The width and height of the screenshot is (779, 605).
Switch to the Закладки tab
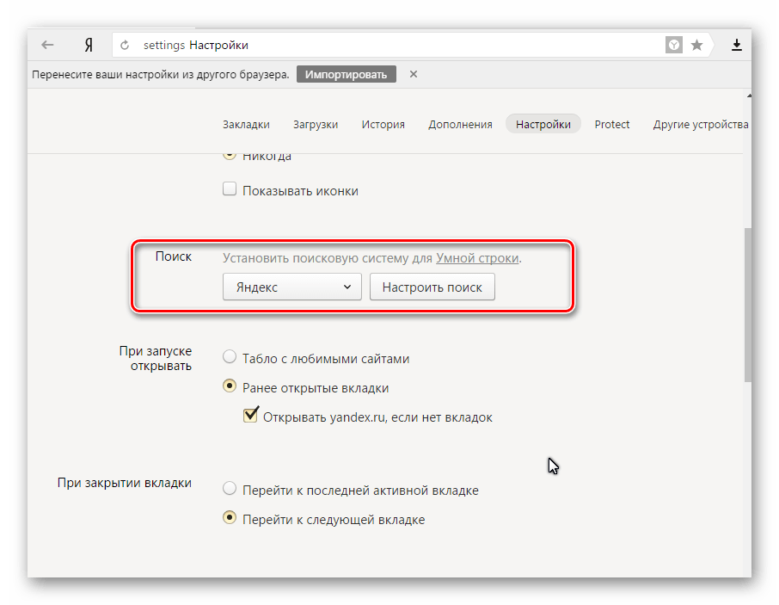click(246, 124)
